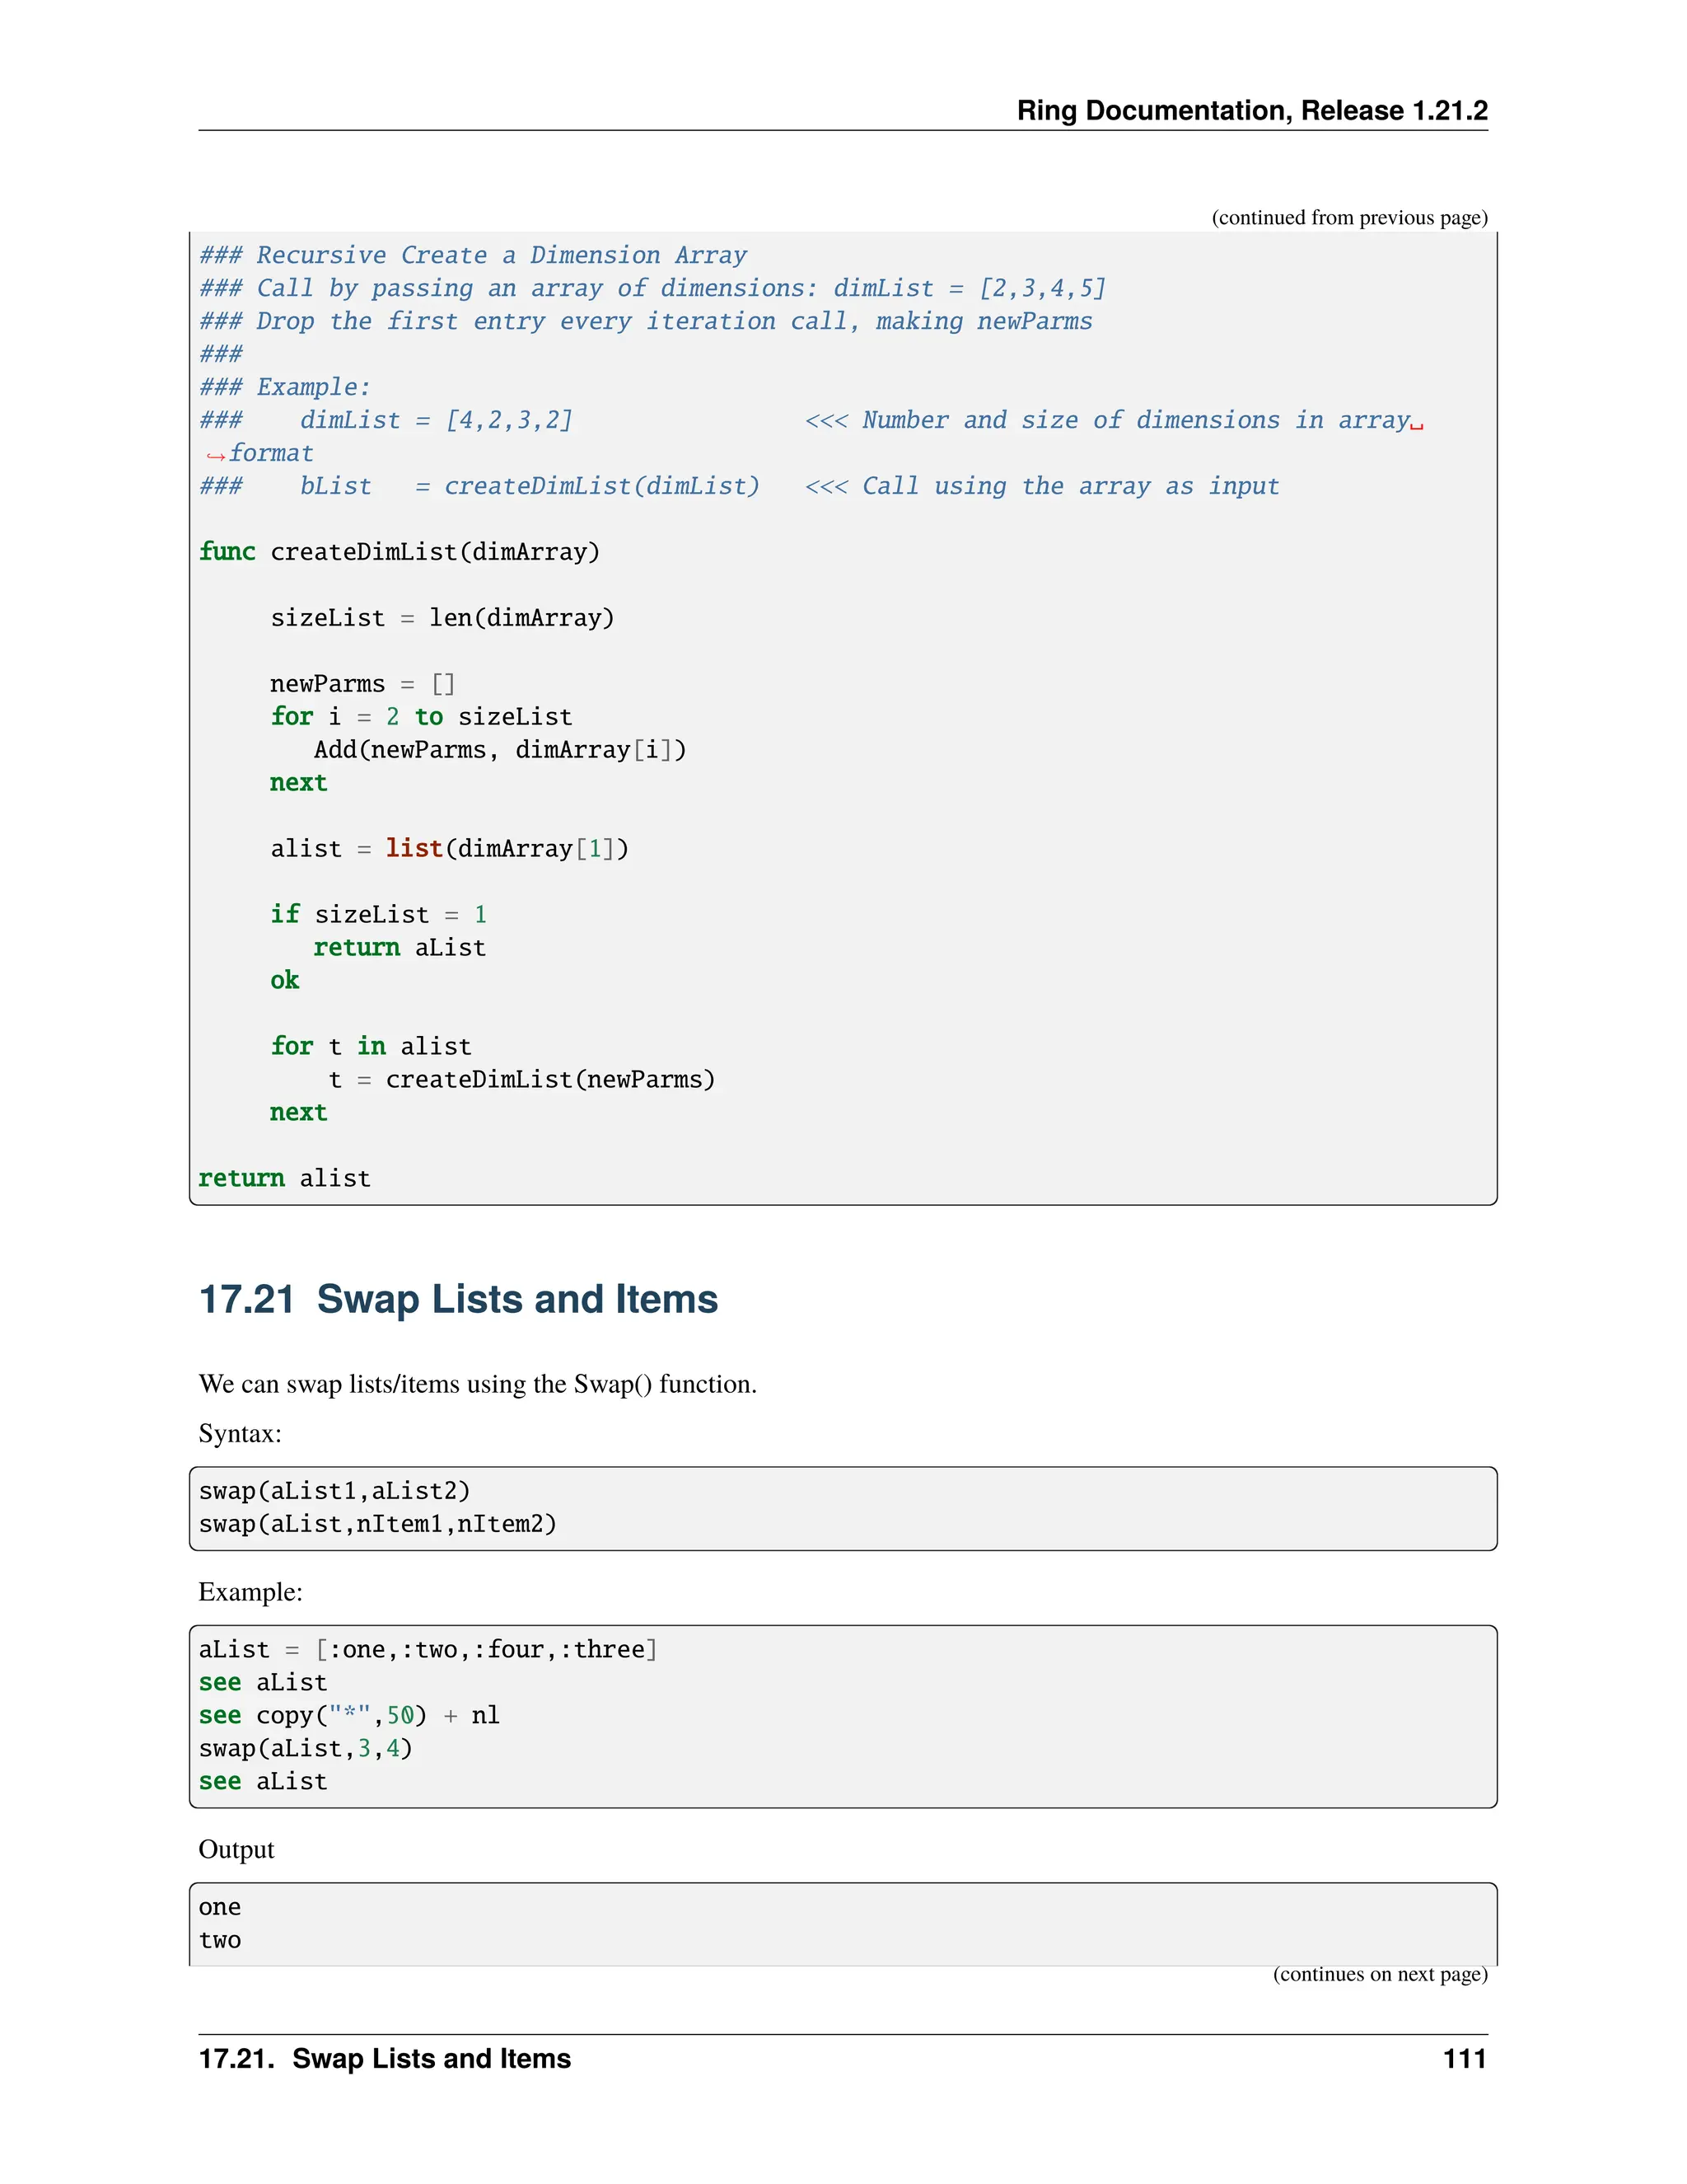Click the "func" keyword in the code
1687x2184 pixels.
click(227, 552)
